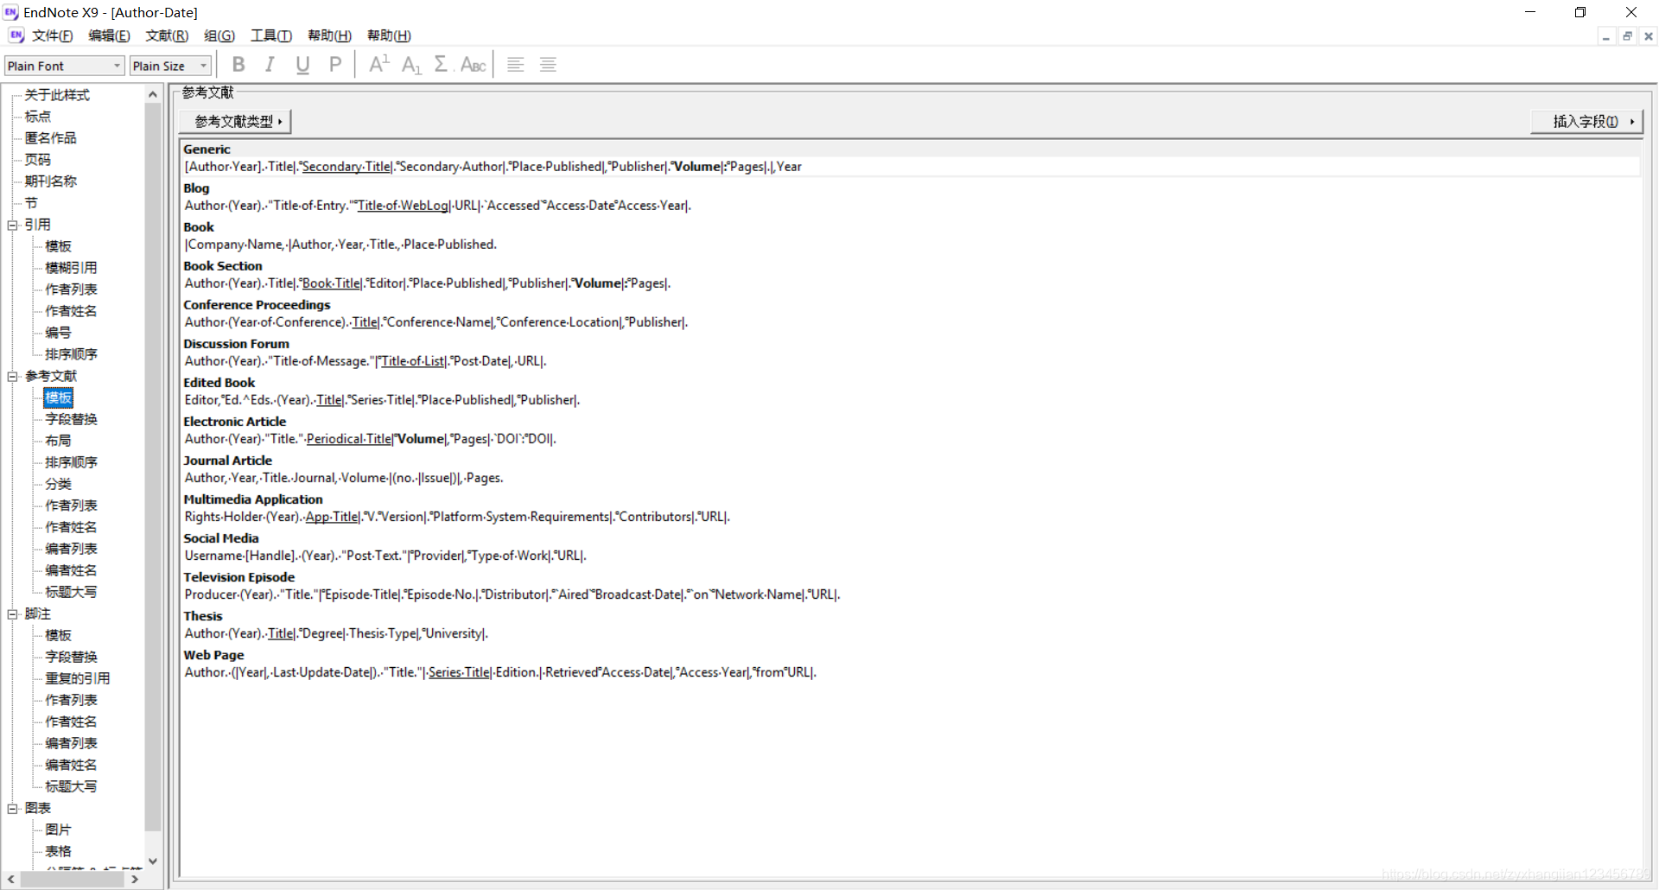1659x890 pixels.
Task: Select 分类 under 参考文献
Action: tap(58, 484)
